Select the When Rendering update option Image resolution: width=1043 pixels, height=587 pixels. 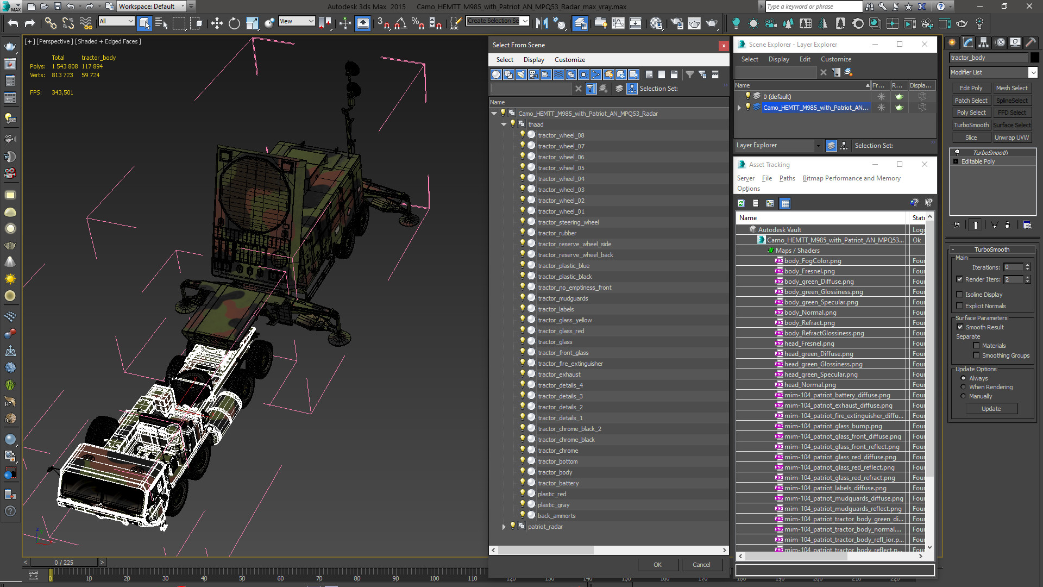click(x=963, y=387)
